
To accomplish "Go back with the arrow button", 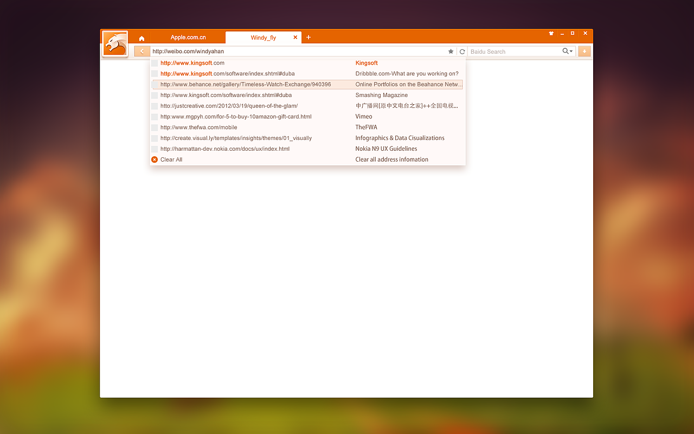I will (142, 51).
